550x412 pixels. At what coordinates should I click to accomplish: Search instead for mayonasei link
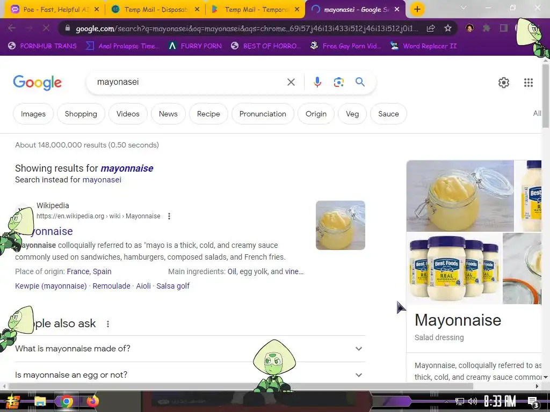[x=102, y=180]
